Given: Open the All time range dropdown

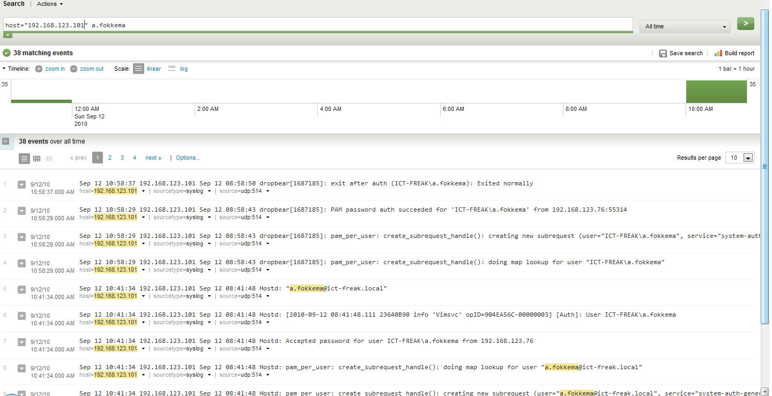Looking at the screenshot, I should click(x=685, y=27).
